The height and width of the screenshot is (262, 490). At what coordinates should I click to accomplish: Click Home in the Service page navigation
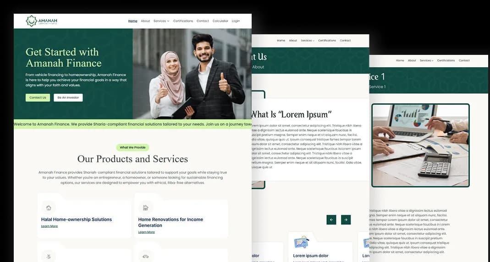click(400, 60)
